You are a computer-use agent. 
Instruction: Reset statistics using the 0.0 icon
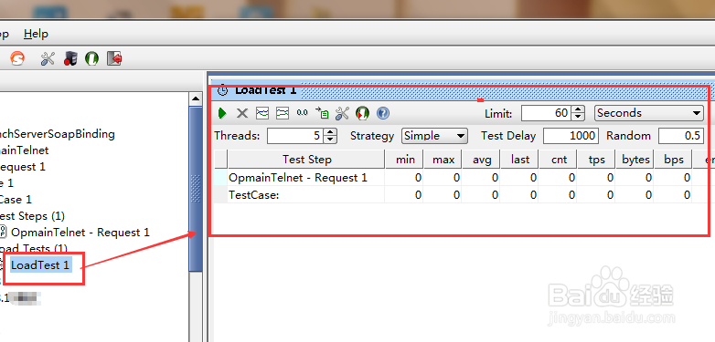[x=302, y=113]
